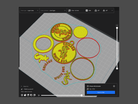This screenshot has height=104, width=138.
Task: Click the Fine profile layer height label
Action: [75, 10]
